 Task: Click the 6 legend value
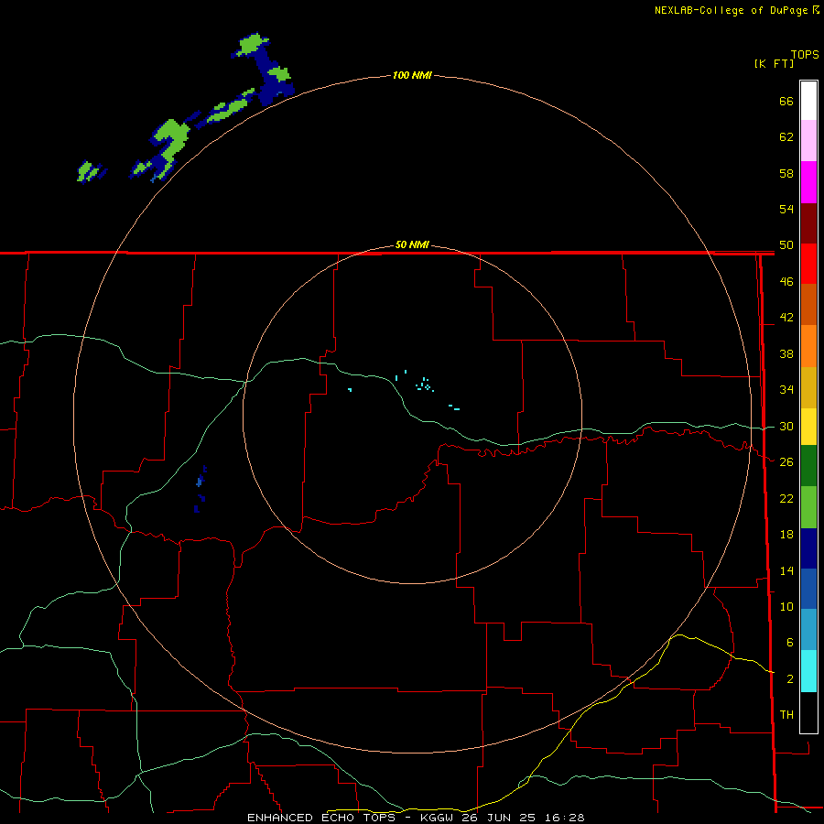pos(790,643)
